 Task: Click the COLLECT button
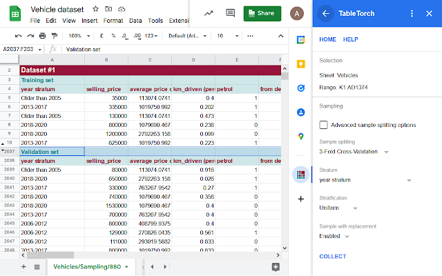pos(334,257)
